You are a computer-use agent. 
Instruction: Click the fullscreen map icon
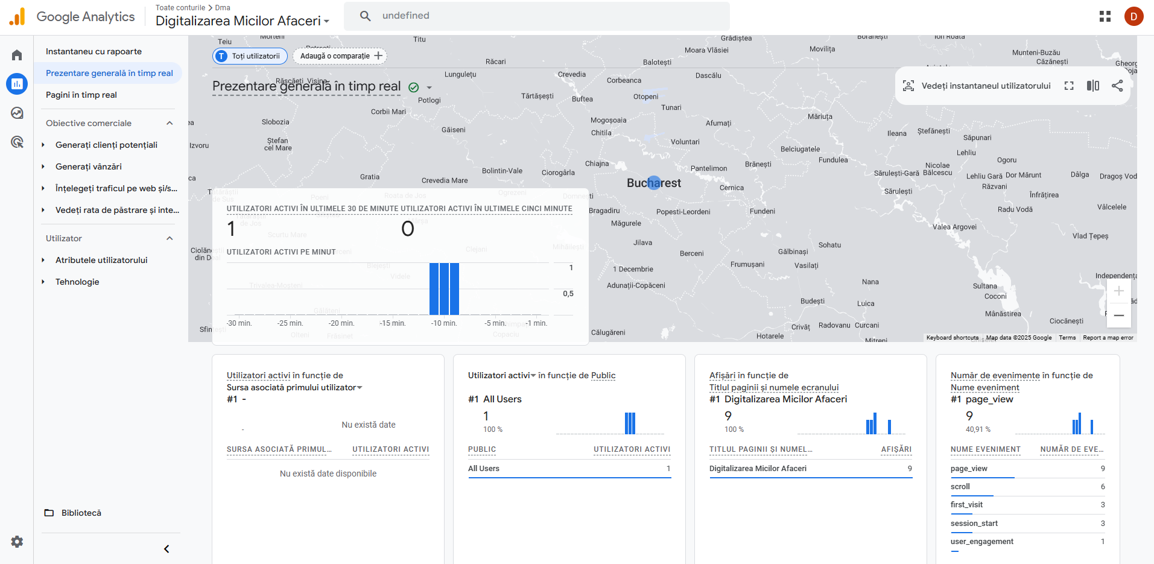[1069, 86]
